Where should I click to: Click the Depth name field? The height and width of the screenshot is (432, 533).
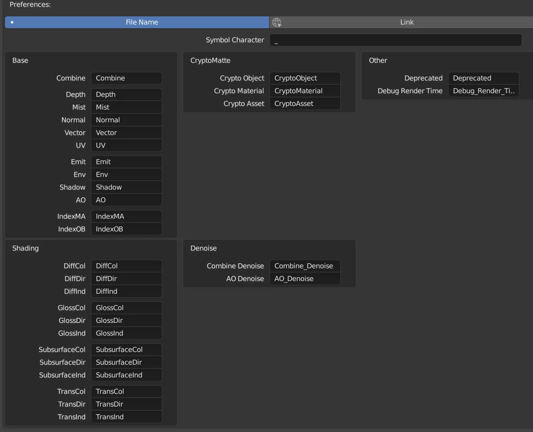pyautogui.click(x=126, y=94)
